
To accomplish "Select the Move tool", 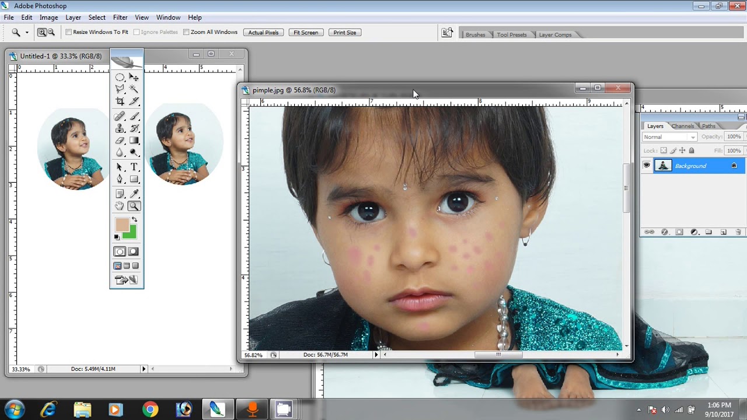I will pyautogui.click(x=134, y=77).
